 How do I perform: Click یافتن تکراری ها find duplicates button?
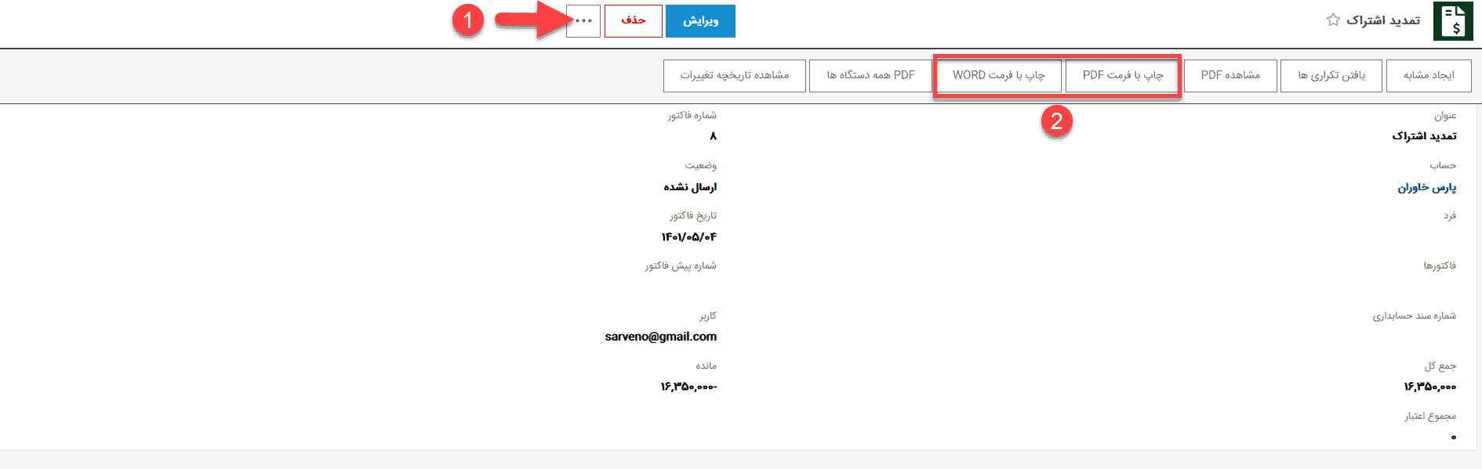1331,75
